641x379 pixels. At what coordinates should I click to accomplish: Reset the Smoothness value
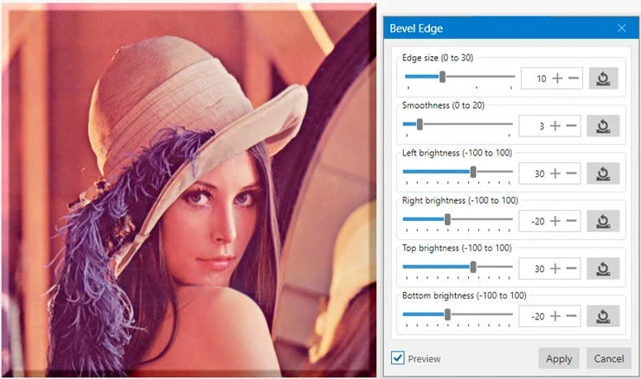pos(603,126)
